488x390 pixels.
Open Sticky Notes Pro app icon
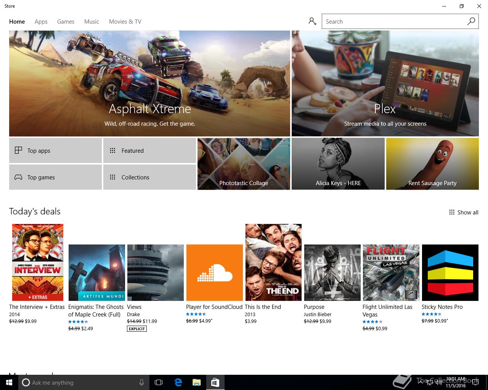tap(450, 273)
